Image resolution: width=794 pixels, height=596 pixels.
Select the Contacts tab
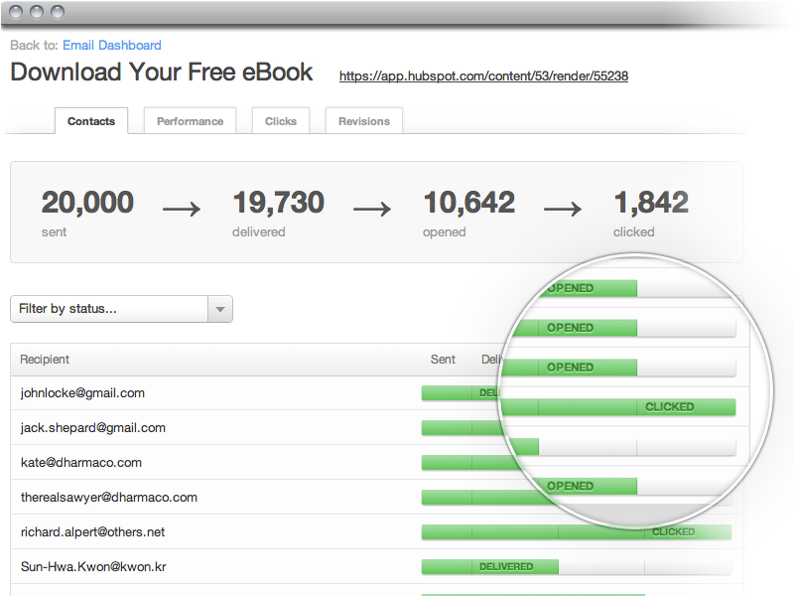click(x=91, y=121)
